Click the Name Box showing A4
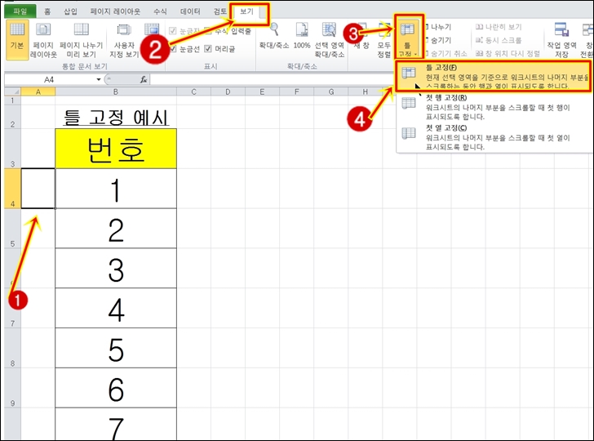The image size is (594, 441). point(49,80)
